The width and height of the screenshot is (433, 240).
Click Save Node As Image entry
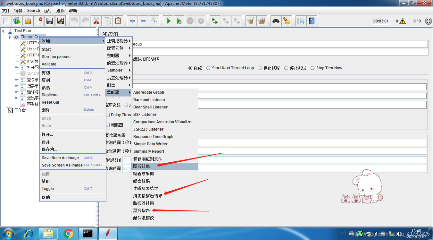click(x=73, y=158)
